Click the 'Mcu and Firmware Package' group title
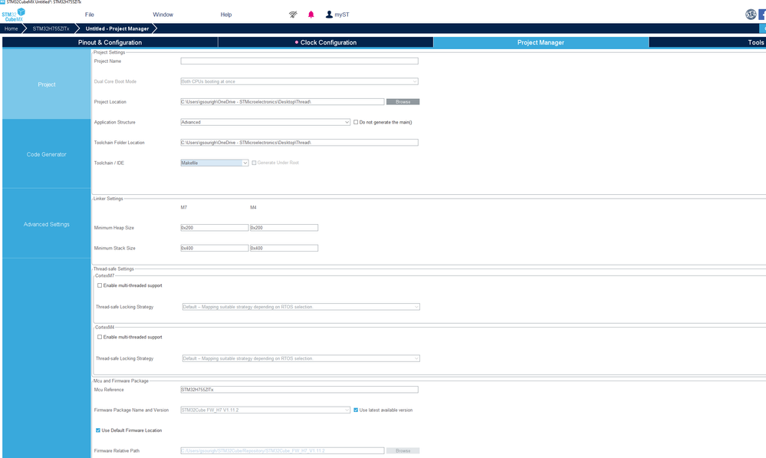 120,381
